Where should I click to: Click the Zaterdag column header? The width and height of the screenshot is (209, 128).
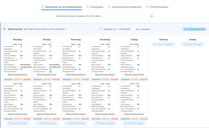tap(163, 39)
